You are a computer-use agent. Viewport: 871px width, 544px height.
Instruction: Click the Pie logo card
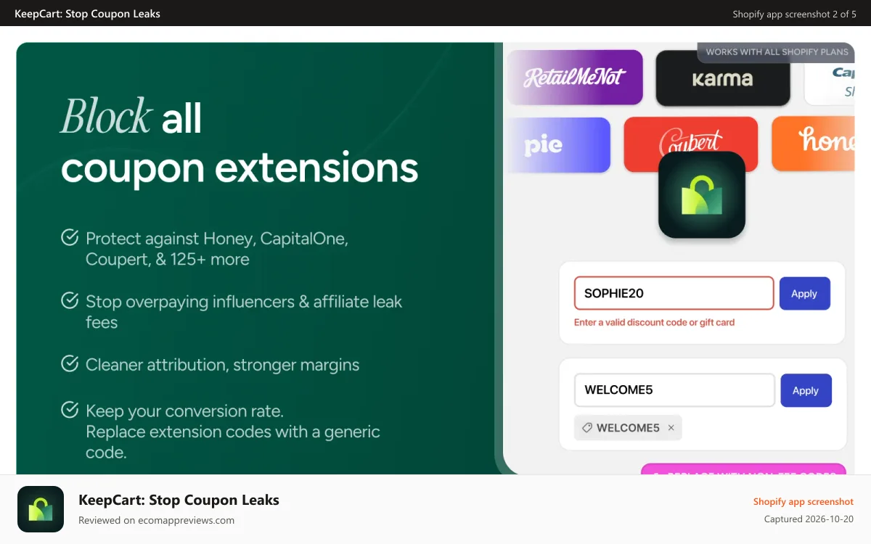click(x=557, y=145)
